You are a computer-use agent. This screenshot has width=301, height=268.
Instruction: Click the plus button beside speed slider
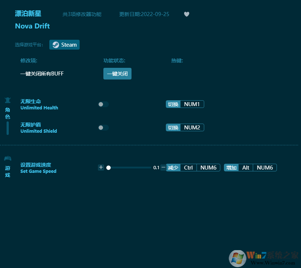tap(101, 167)
